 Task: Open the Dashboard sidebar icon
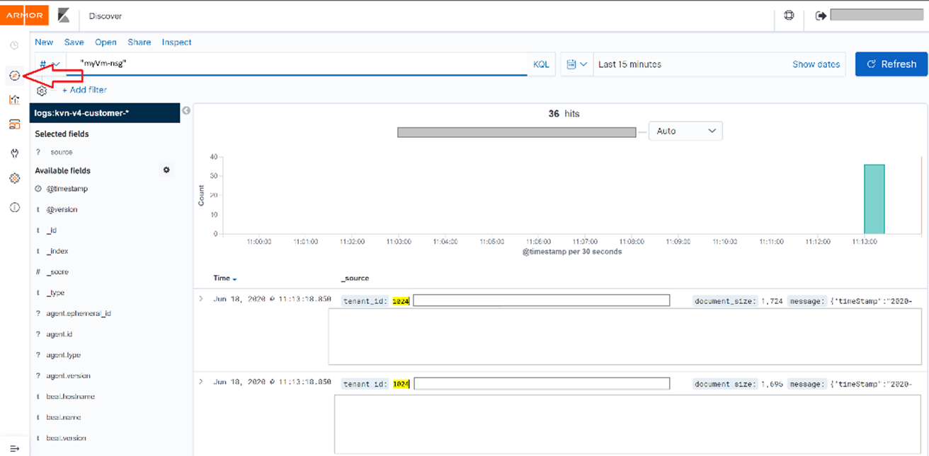(14, 124)
